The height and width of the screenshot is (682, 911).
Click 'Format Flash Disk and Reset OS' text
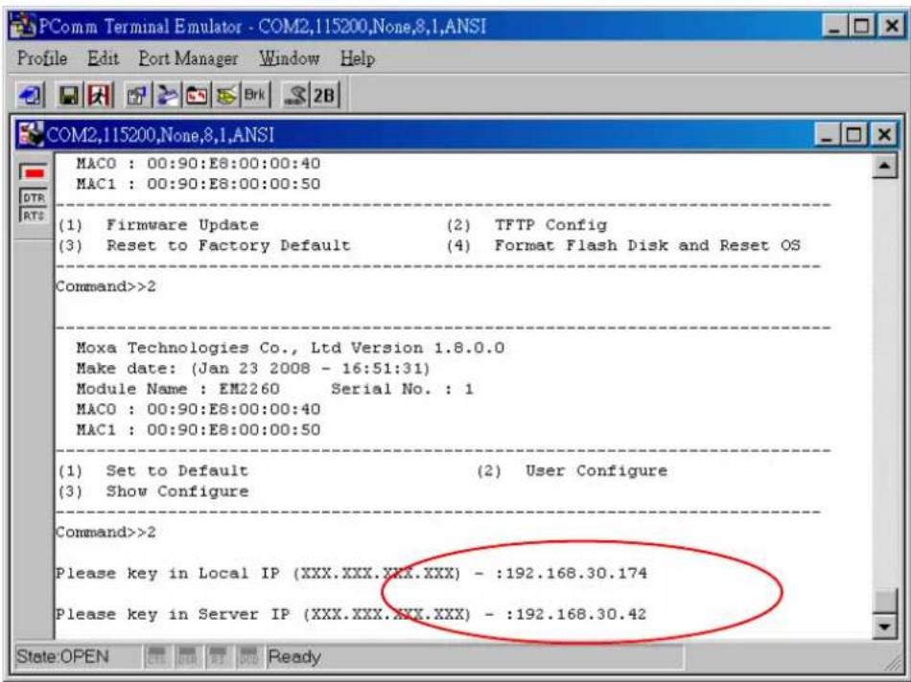point(647,245)
